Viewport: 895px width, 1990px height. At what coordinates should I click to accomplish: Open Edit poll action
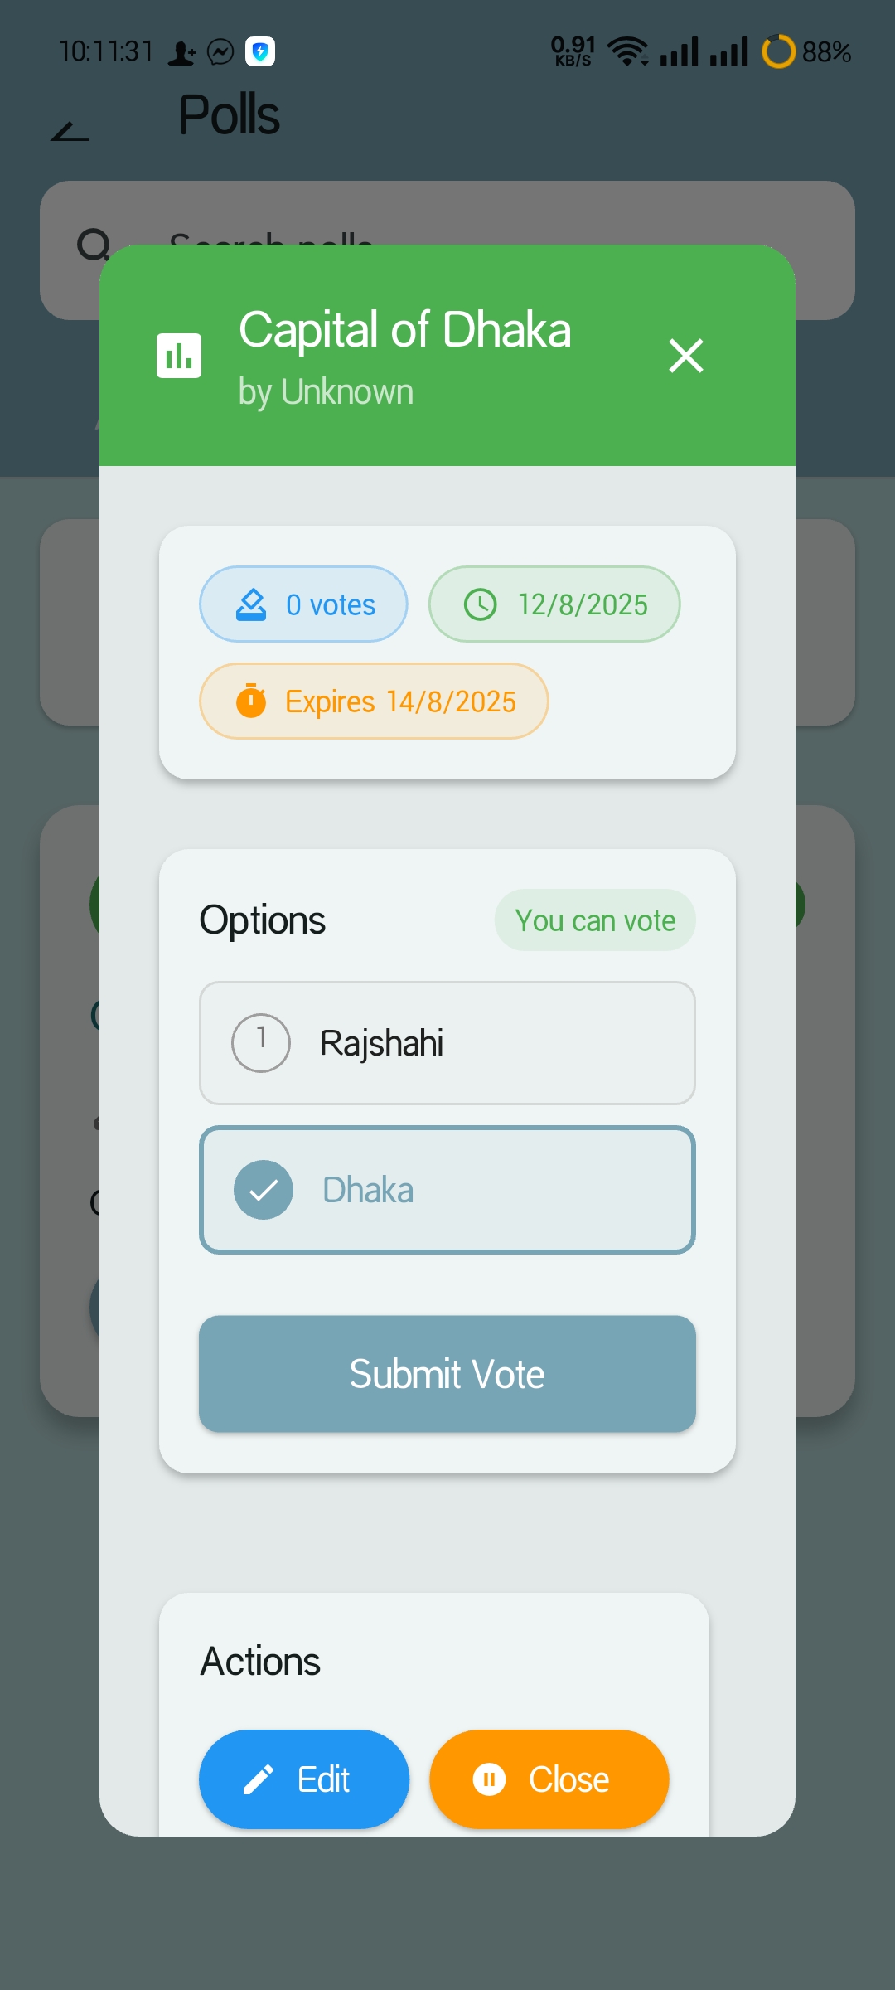[x=304, y=1779]
